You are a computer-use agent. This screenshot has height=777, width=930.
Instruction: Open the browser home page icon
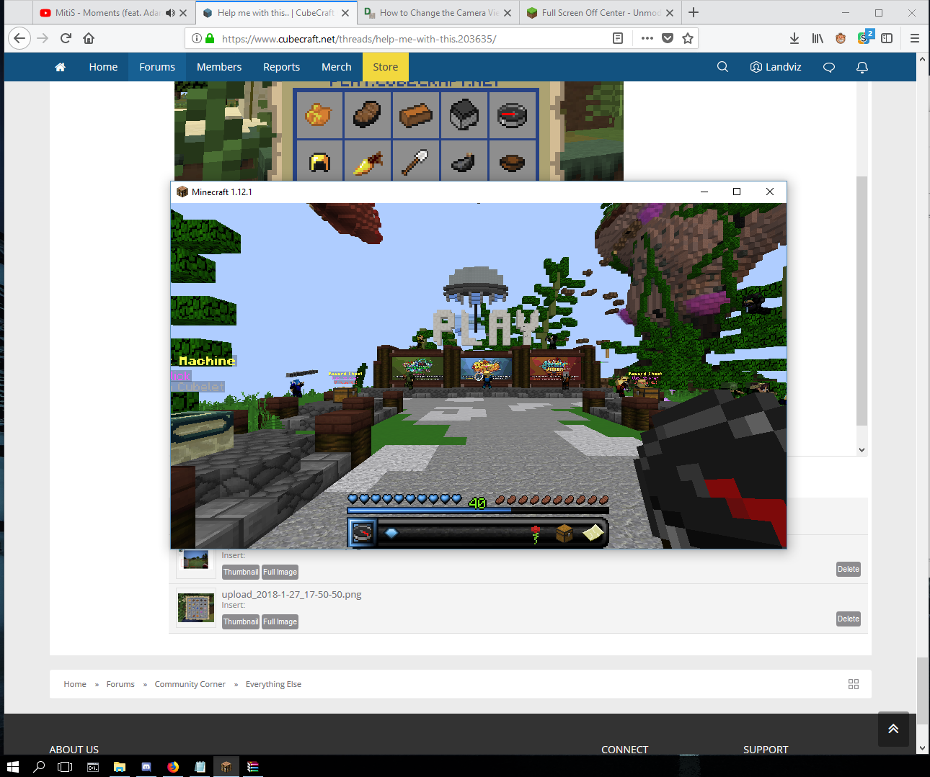pyautogui.click(x=89, y=38)
